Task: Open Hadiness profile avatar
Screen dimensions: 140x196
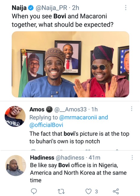Action: tap(16, 165)
